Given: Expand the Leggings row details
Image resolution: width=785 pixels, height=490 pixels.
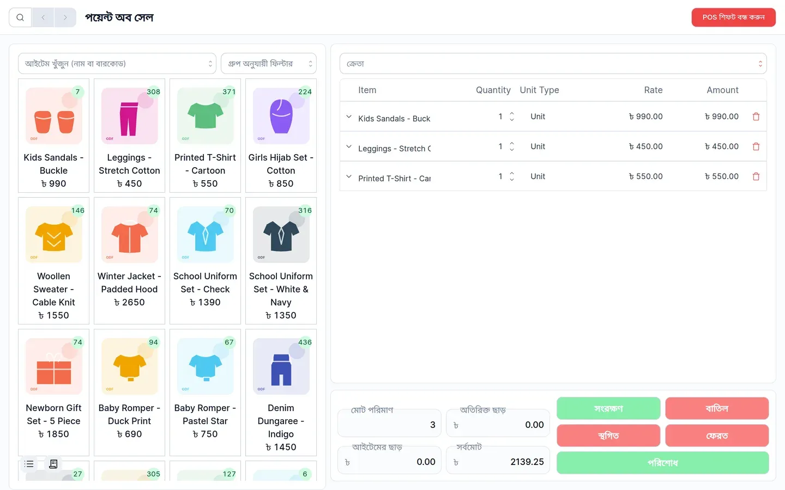Looking at the screenshot, I should click(349, 146).
